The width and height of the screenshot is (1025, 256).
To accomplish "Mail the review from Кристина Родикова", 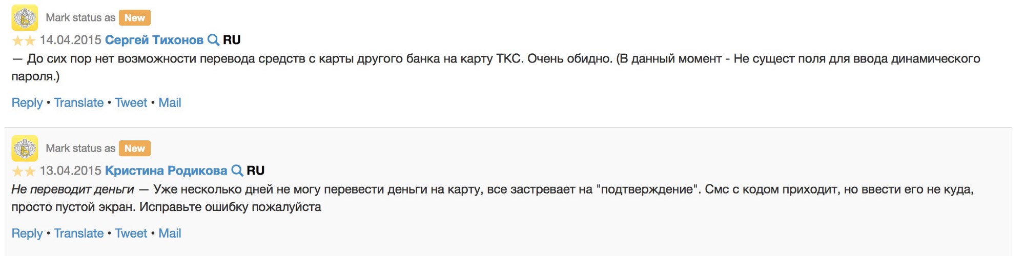I will pyautogui.click(x=170, y=233).
